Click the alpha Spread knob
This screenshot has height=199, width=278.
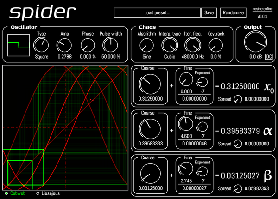tap(238, 144)
